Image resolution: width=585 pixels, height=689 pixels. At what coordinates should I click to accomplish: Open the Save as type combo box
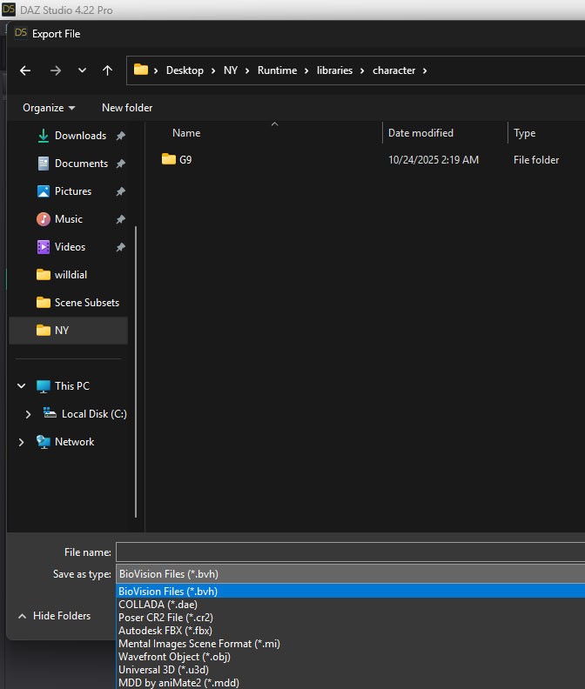tap(351, 574)
